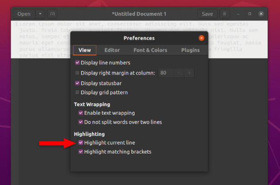The height and width of the screenshot is (185, 280).
Task: Click the Preferences dialog title
Action: (139, 38)
